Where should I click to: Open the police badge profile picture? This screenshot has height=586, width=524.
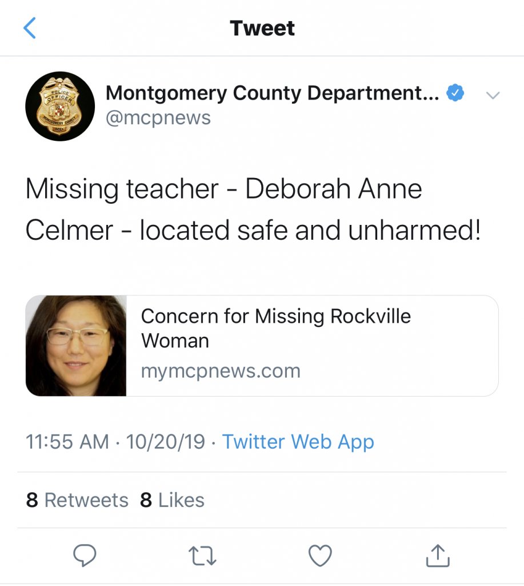point(60,106)
